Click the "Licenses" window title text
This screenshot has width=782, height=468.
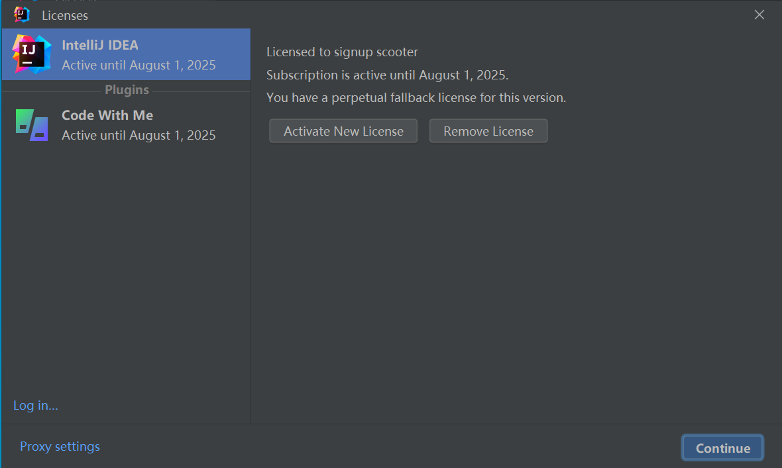pyautogui.click(x=65, y=15)
